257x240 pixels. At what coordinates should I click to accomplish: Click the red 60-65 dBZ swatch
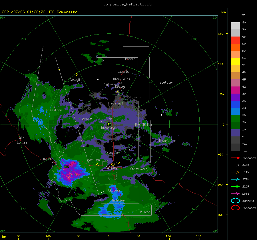pos(235,40)
